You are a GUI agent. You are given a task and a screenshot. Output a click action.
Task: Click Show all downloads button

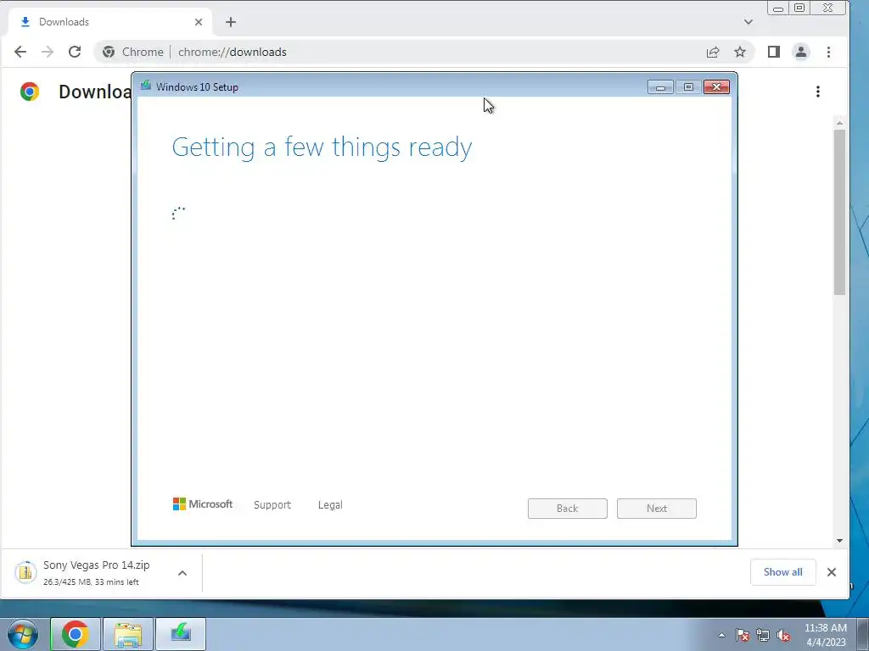coord(782,572)
